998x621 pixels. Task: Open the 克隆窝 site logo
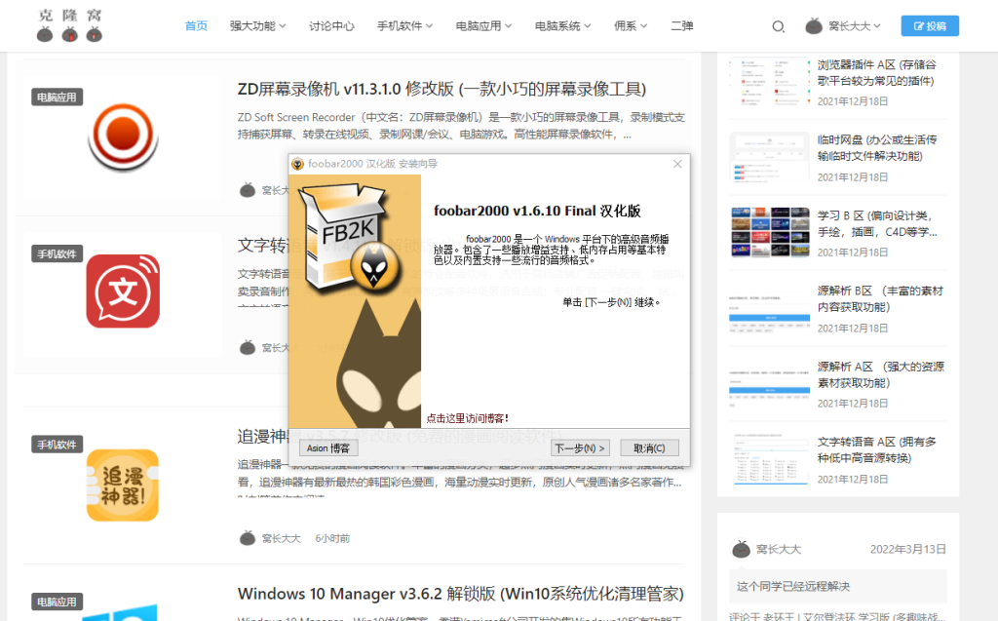70,25
